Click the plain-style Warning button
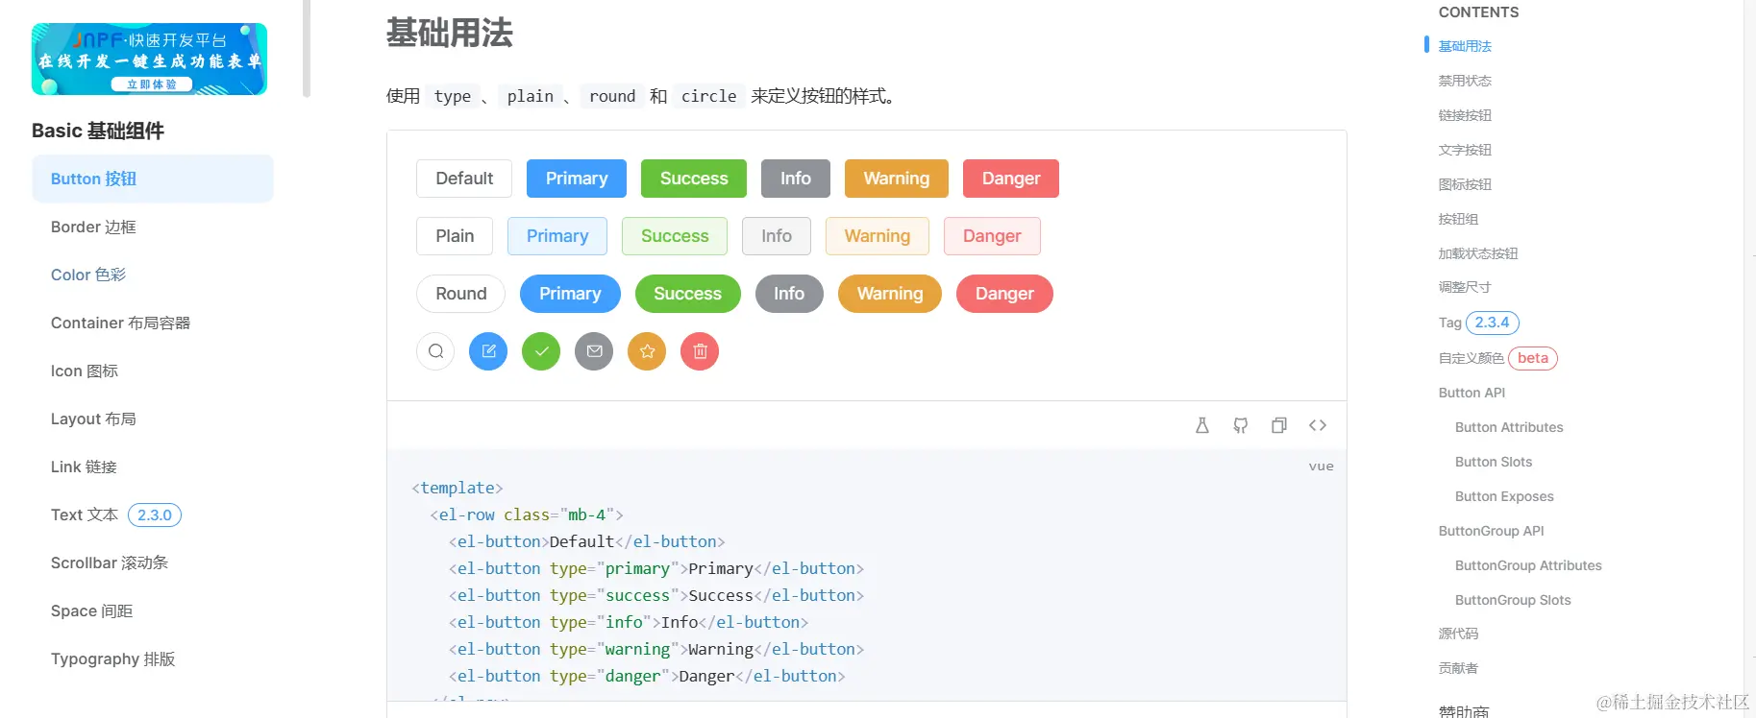 [x=878, y=236]
